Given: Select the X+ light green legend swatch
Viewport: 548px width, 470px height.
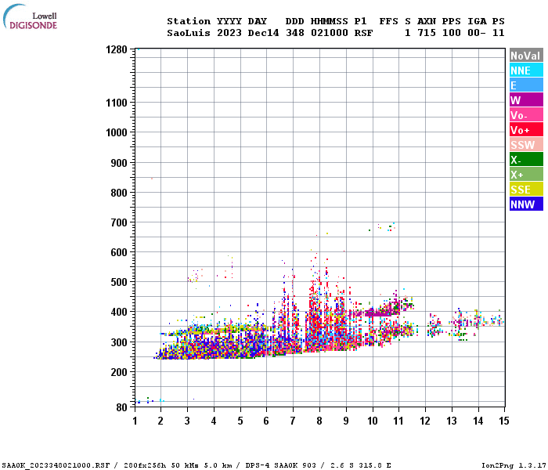Looking at the screenshot, I should [526, 174].
